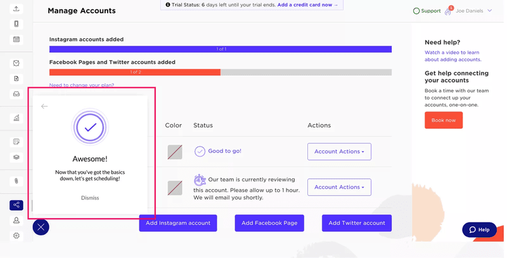
Task: Open Account Actions dropdown for first account
Action: click(x=339, y=152)
